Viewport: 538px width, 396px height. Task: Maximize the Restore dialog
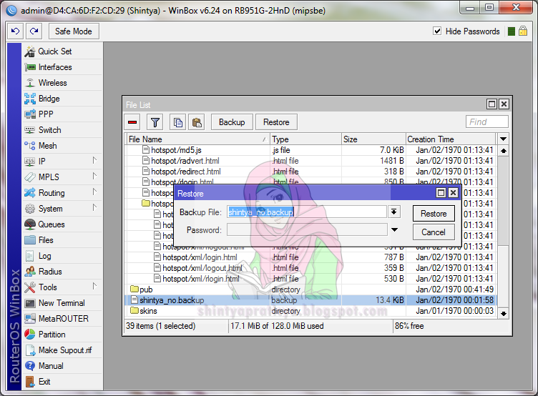(441, 193)
